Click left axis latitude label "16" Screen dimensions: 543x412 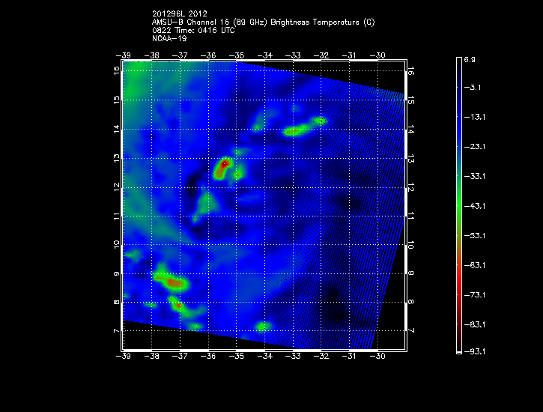116,70
